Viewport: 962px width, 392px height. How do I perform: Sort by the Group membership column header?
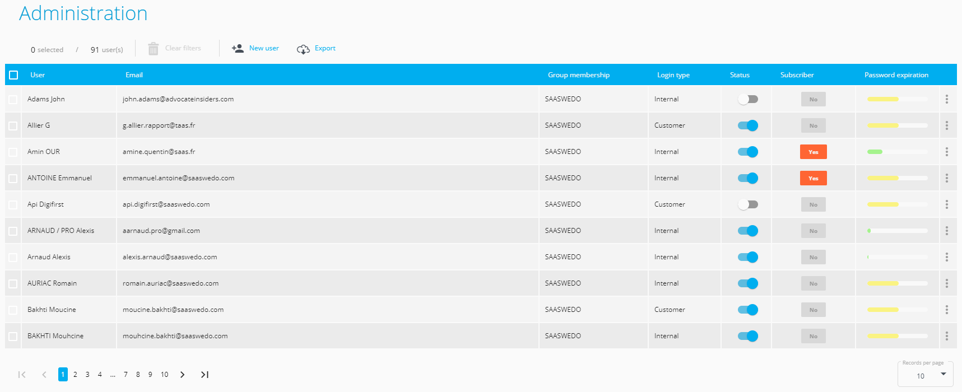click(578, 75)
